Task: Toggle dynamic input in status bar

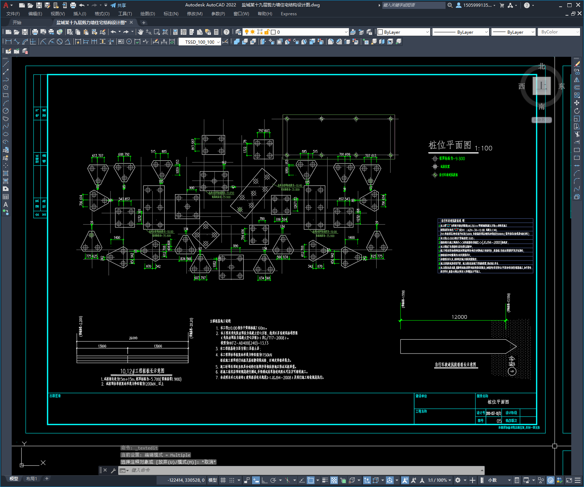Action: coord(256,480)
